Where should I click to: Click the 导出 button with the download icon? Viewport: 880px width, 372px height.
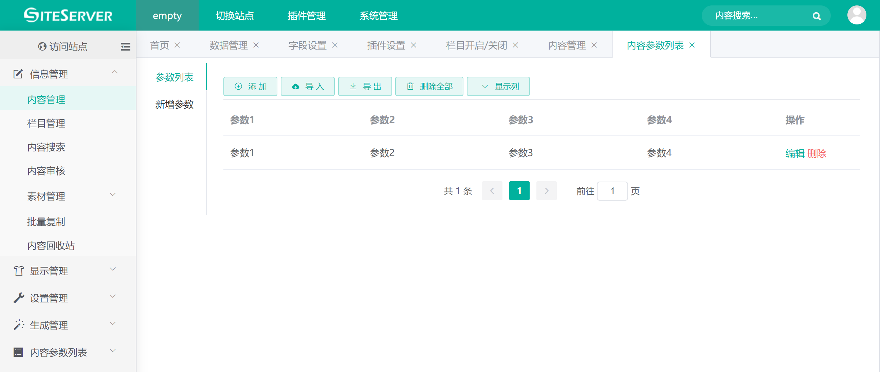(365, 87)
